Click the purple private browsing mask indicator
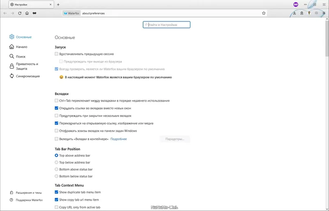The width and height of the screenshot is (329, 211). (x=296, y=5)
